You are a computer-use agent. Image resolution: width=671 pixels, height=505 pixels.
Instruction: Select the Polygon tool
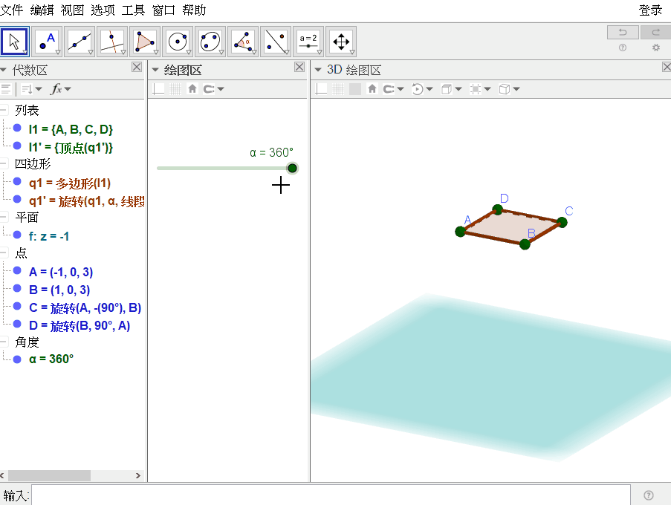click(x=145, y=42)
